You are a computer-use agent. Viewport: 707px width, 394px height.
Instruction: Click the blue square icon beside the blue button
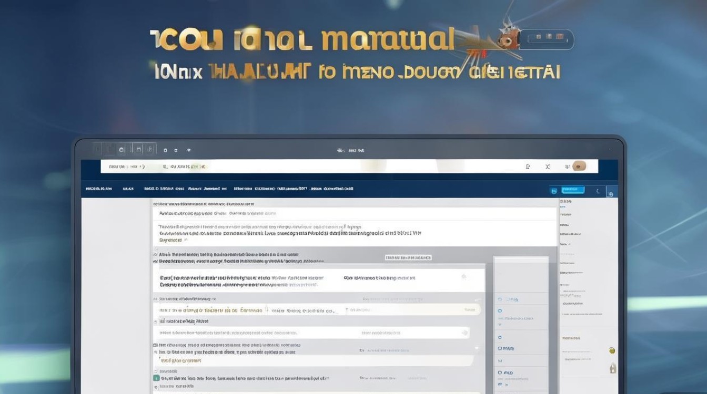click(x=554, y=191)
